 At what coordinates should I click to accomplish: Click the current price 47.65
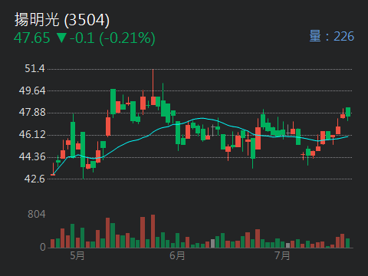32,38
